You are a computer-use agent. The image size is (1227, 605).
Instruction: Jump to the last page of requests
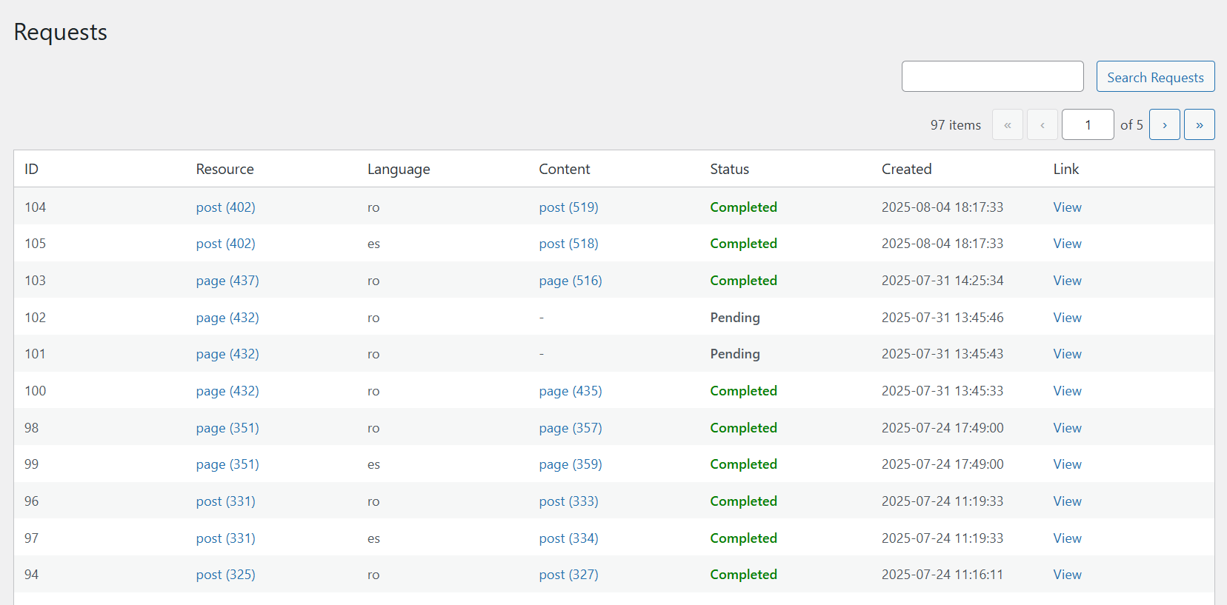[x=1199, y=124]
